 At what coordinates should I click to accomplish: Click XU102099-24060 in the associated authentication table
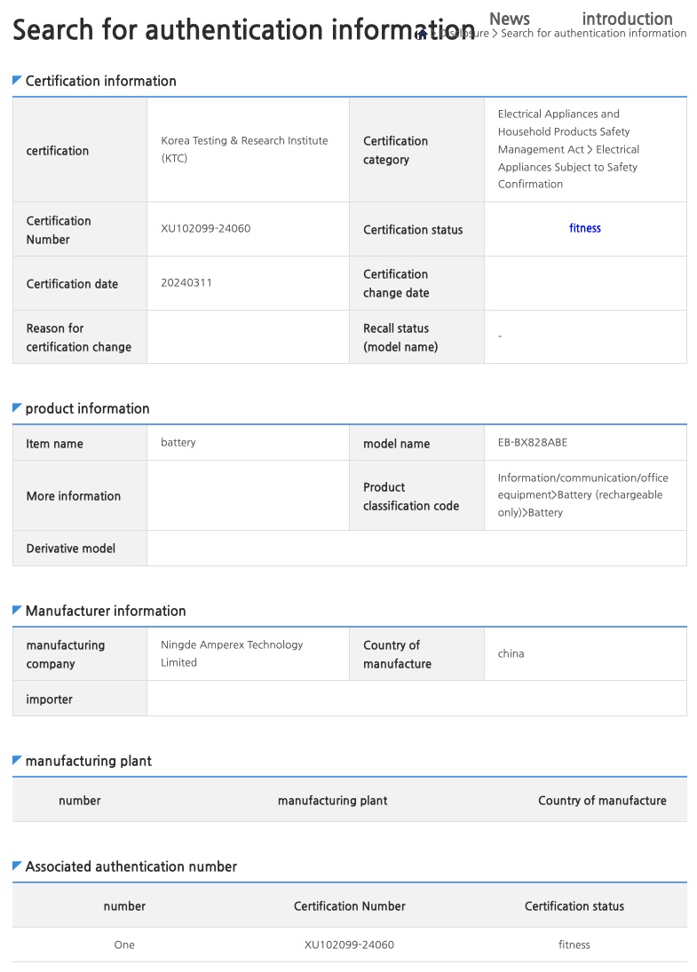tap(349, 944)
